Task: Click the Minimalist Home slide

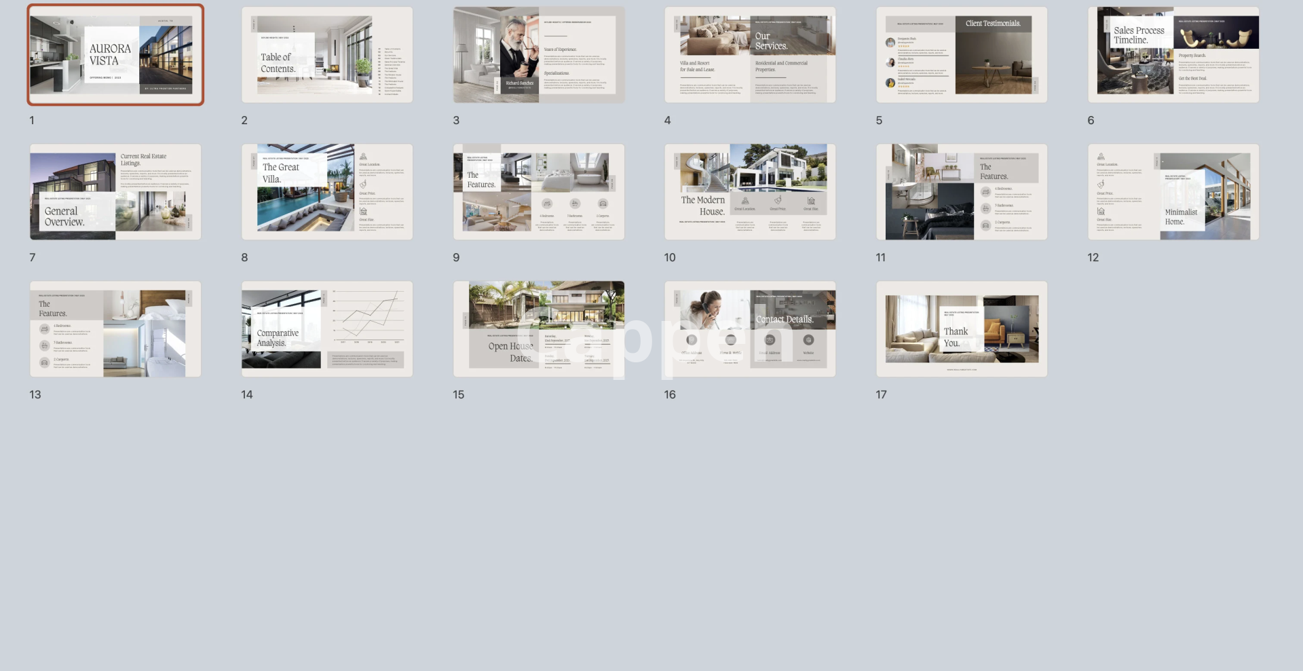Action: [x=1173, y=192]
